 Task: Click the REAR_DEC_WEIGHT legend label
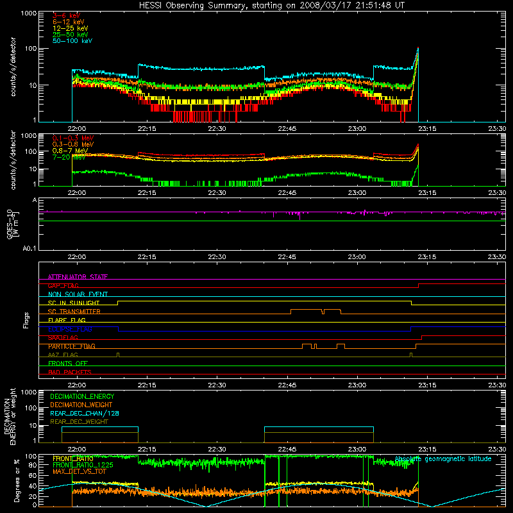[79, 422]
